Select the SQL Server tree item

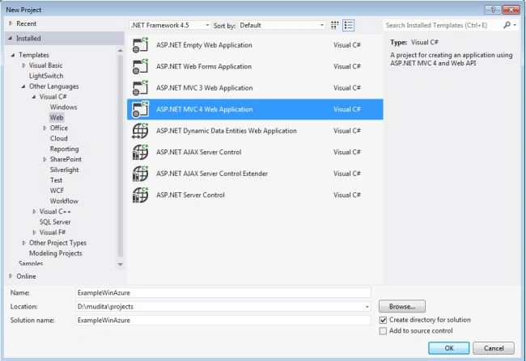click(x=55, y=222)
